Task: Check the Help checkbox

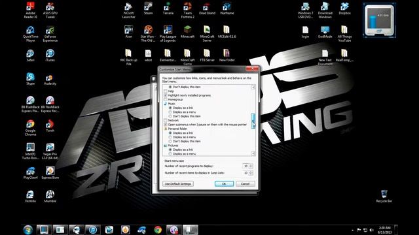Action: pyautogui.click(x=166, y=91)
